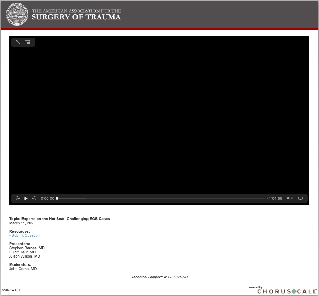Click the remaining time -1:04:55
The image size is (319, 296).
point(274,198)
